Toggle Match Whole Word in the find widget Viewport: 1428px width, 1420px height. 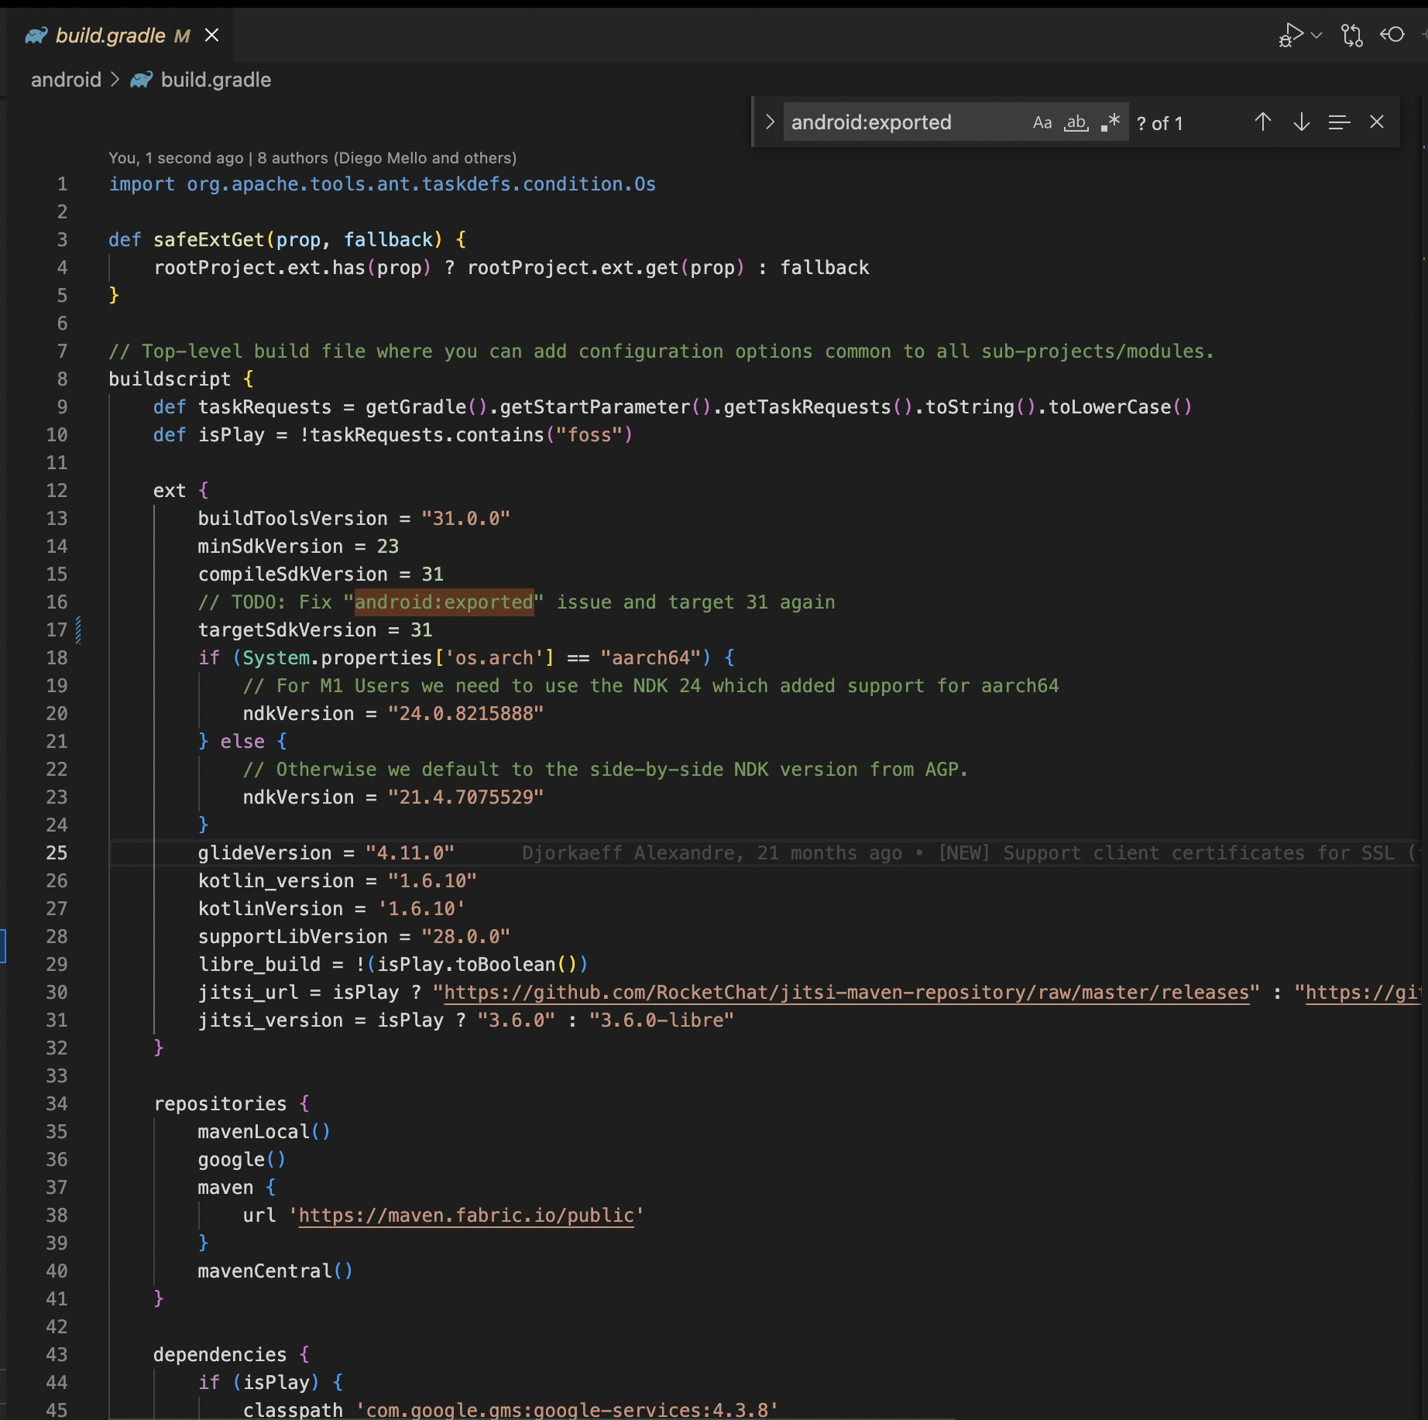pyautogui.click(x=1076, y=122)
